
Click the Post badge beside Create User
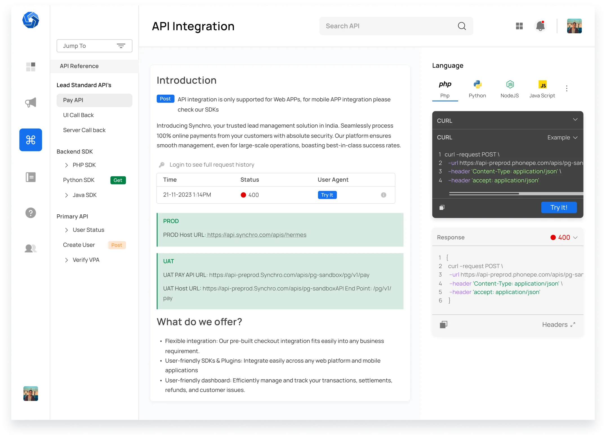(x=117, y=245)
